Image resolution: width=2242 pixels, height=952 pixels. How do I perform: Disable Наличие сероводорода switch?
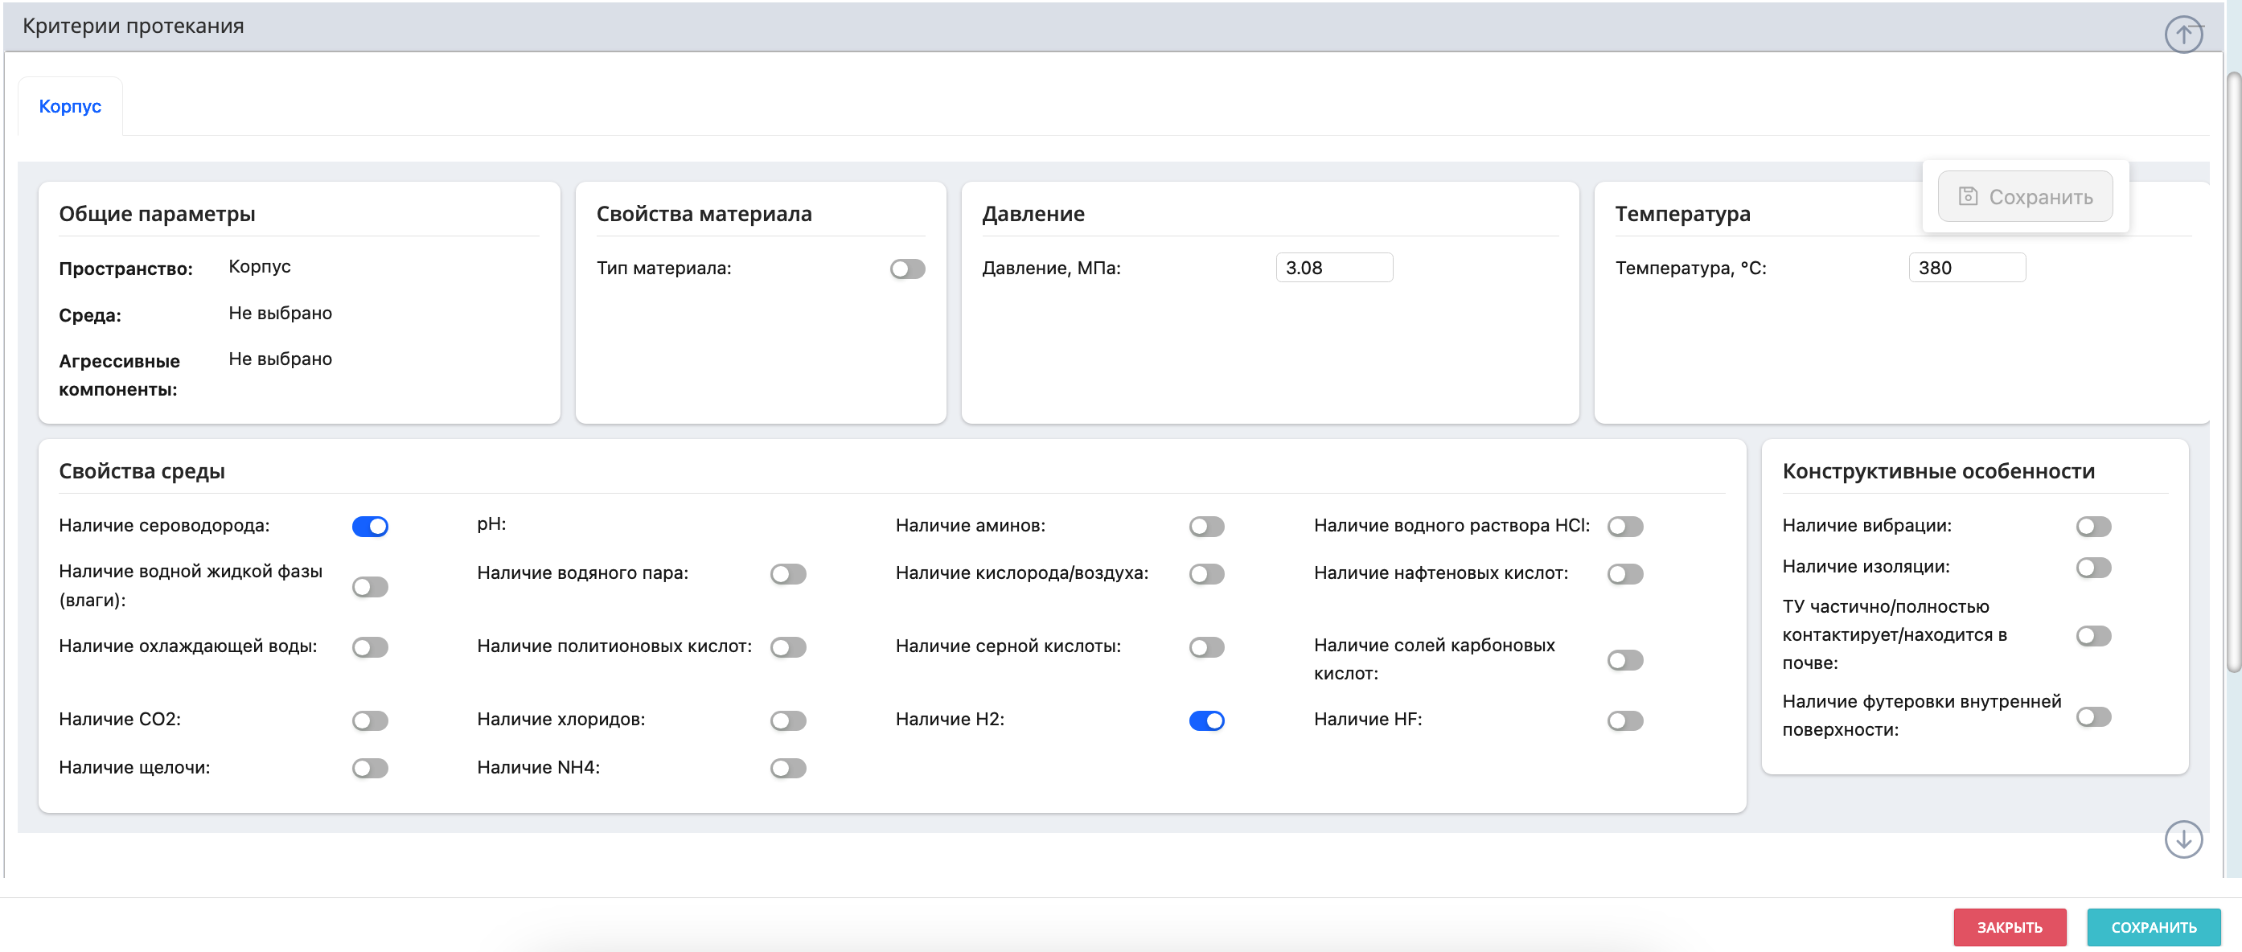(x=370, y=527)
